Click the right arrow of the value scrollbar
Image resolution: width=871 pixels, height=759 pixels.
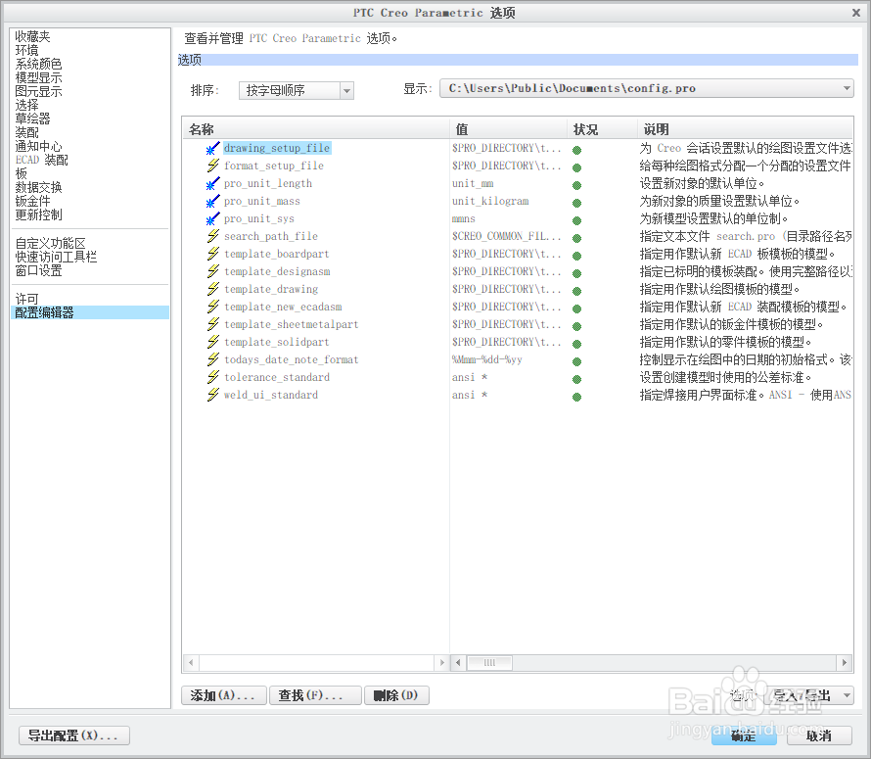point(845,663)
